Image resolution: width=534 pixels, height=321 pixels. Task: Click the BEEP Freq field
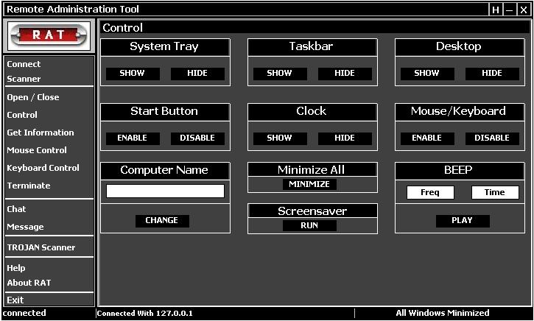[x=430, y=193]
